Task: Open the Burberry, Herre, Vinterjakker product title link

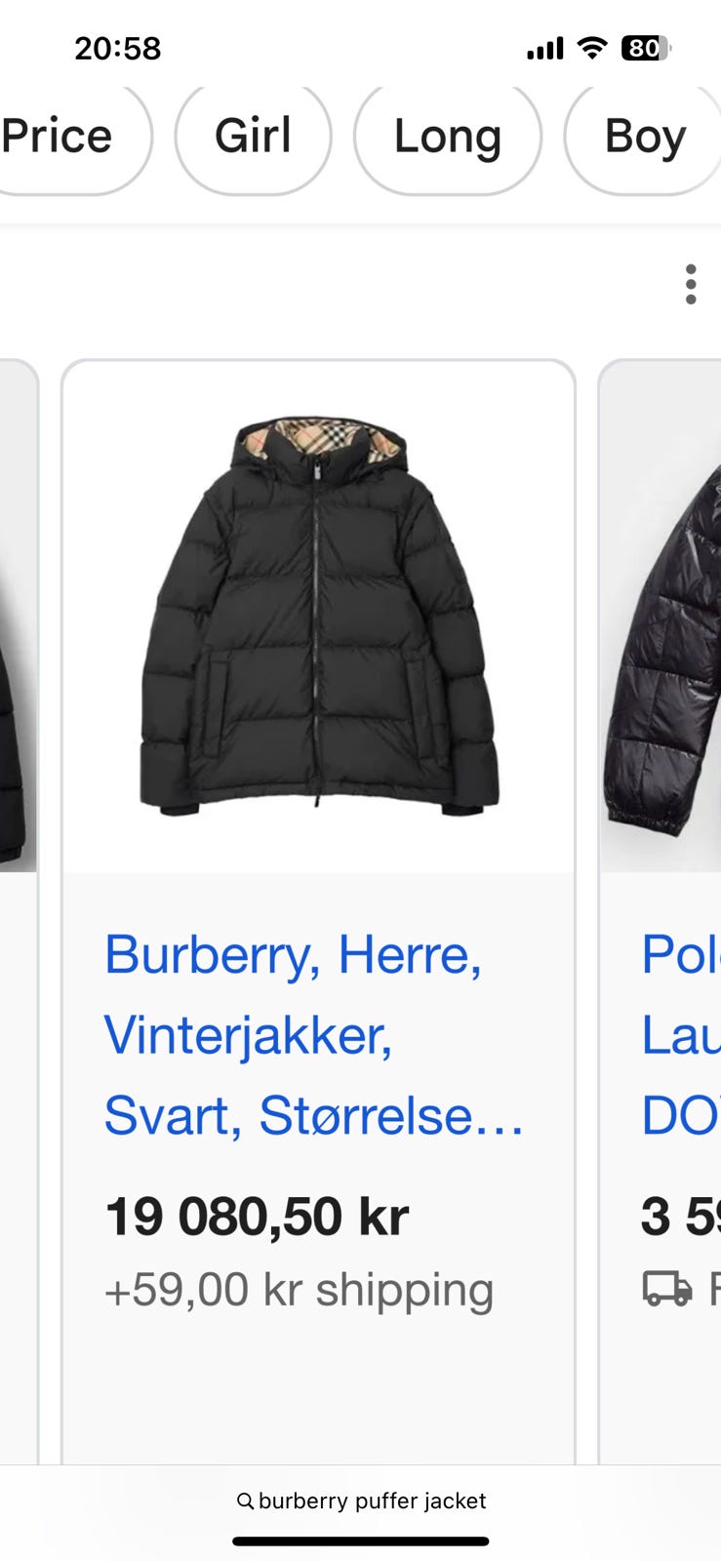Action: (x=313, y=1034)
